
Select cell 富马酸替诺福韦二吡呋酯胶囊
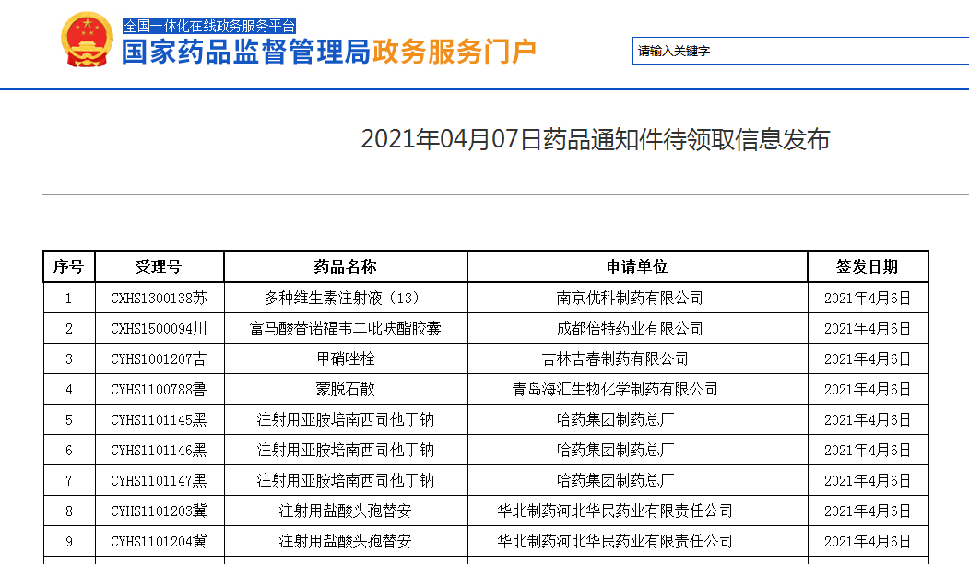coord(346,329)
